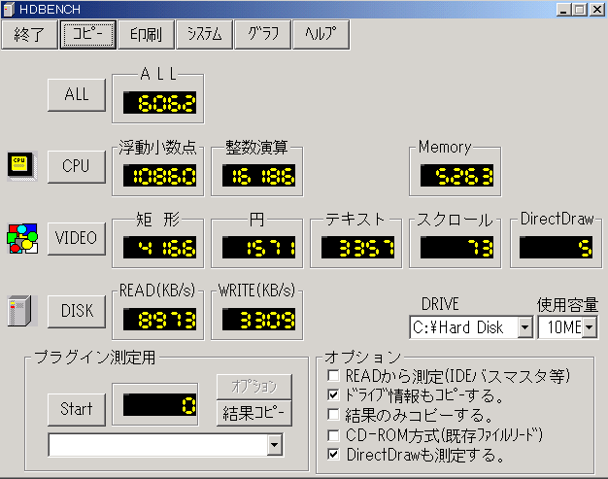Run the VIDEO benchmark button

point(77,239)
